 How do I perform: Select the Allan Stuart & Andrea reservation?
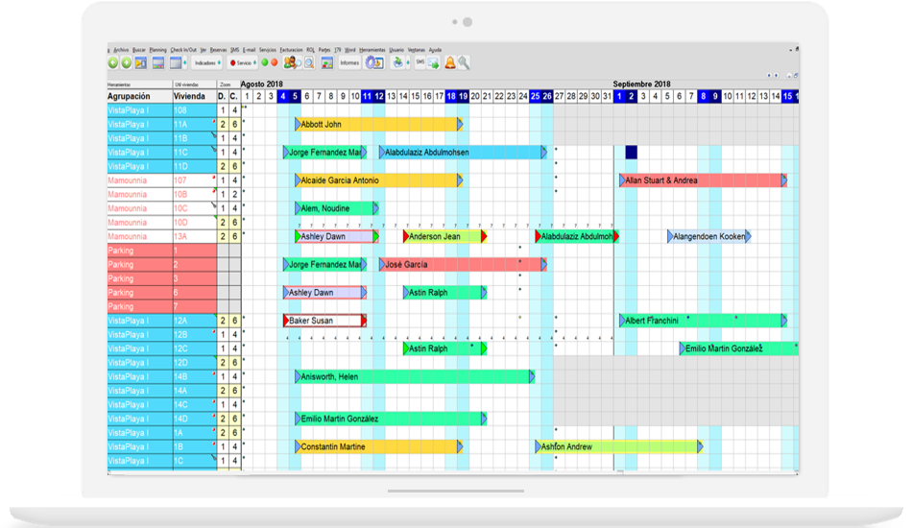click(x=703, y=180)
